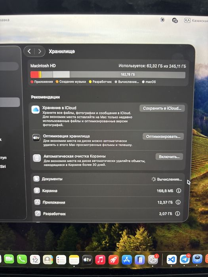The image size is (208, 277).
Task: Show info for Приложения 12,37 ГБ
Action: tap(178, 202)
